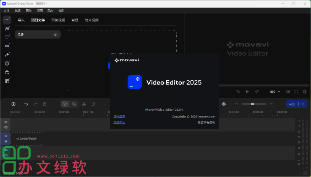The image size is (311, 177).
Task: Zoom out timeline with minus icon
Action: [237, 104]
